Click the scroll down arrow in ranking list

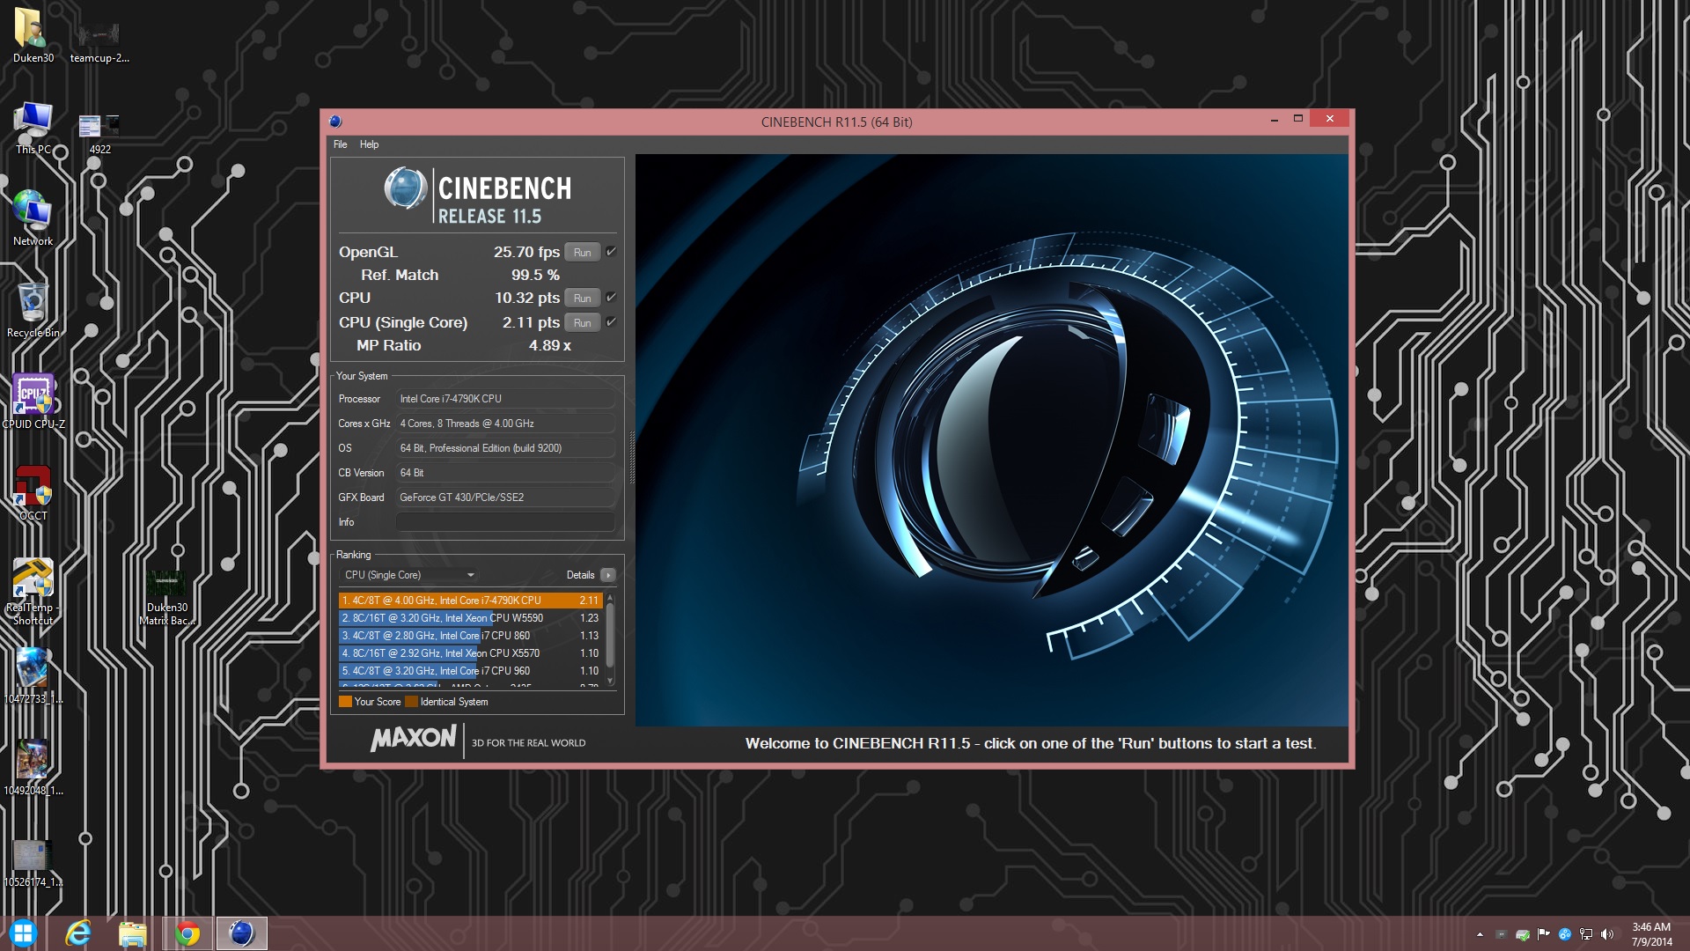[x=610, y=682]
